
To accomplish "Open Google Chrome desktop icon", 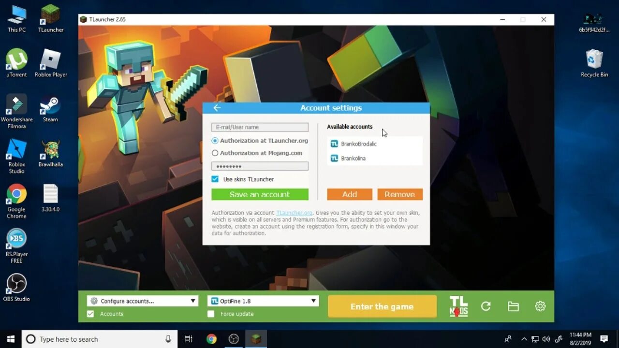I will click(16, 202).
